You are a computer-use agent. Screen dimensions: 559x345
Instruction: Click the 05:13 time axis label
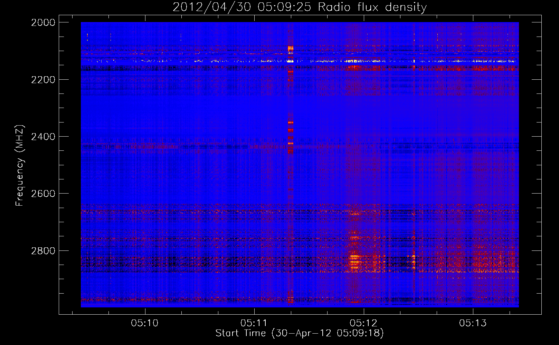(473, 323)
